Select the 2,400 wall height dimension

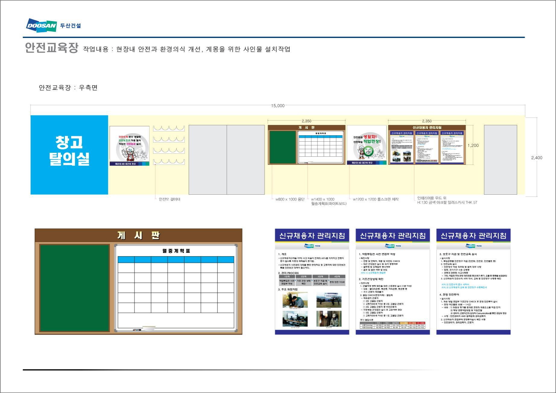[x=537, y=158]
